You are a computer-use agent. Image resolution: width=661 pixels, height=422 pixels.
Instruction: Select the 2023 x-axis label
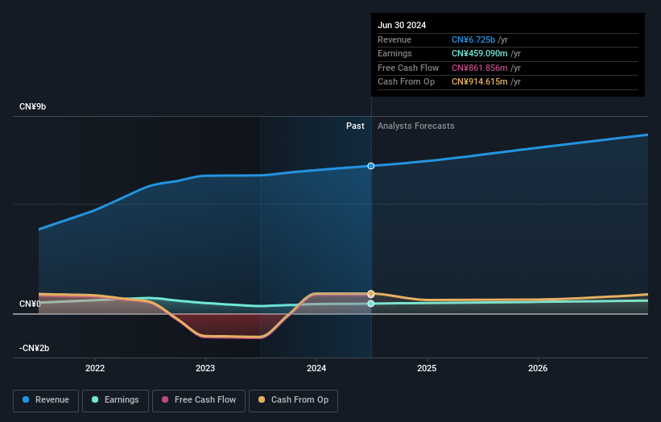click(x=205, y=368)
